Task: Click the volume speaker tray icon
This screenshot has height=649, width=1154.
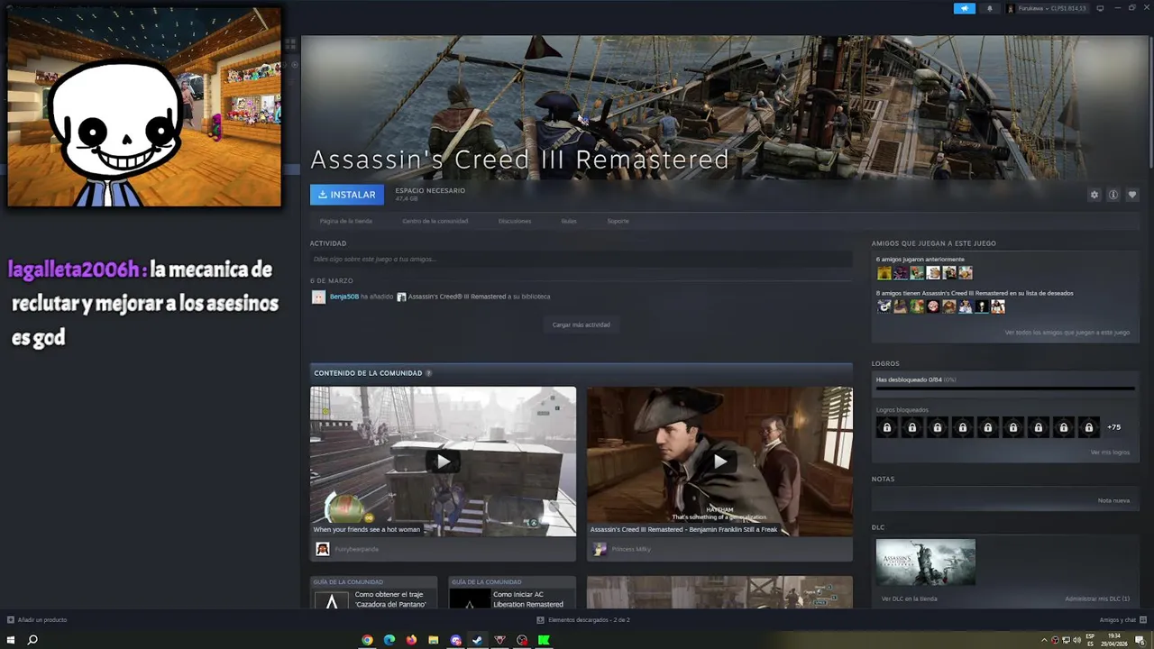Action: coord(1076,640)
